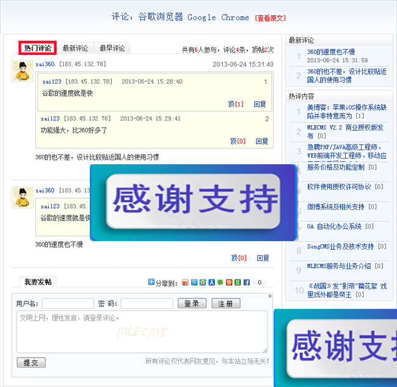Share to Douban green icon
397x387 pixels.
[x=238, y=283]
